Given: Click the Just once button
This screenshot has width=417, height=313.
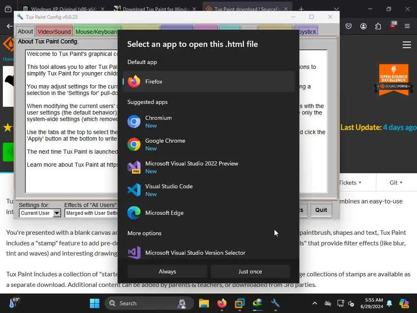Looking at the screenshot, I should (x=250, y=271).
